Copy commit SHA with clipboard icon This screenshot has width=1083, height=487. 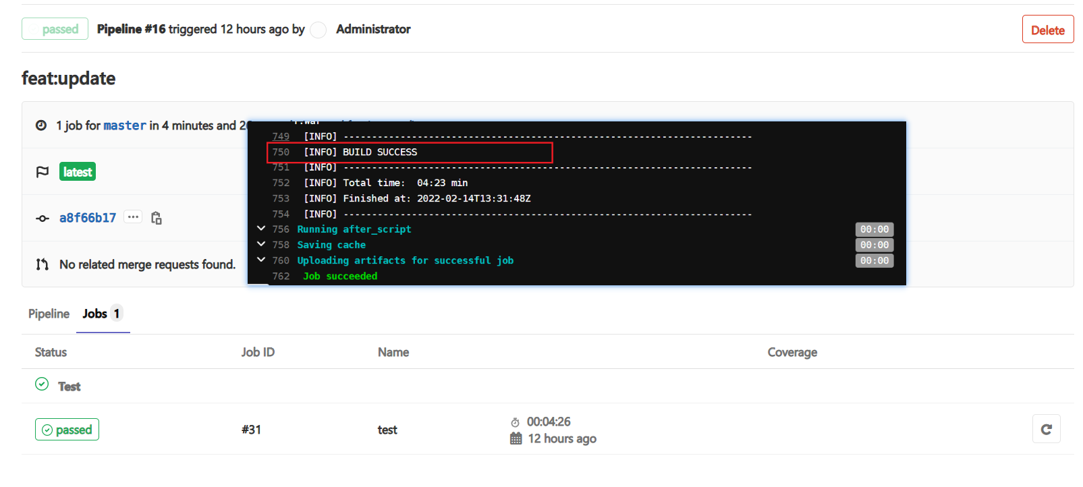(157, 218)
